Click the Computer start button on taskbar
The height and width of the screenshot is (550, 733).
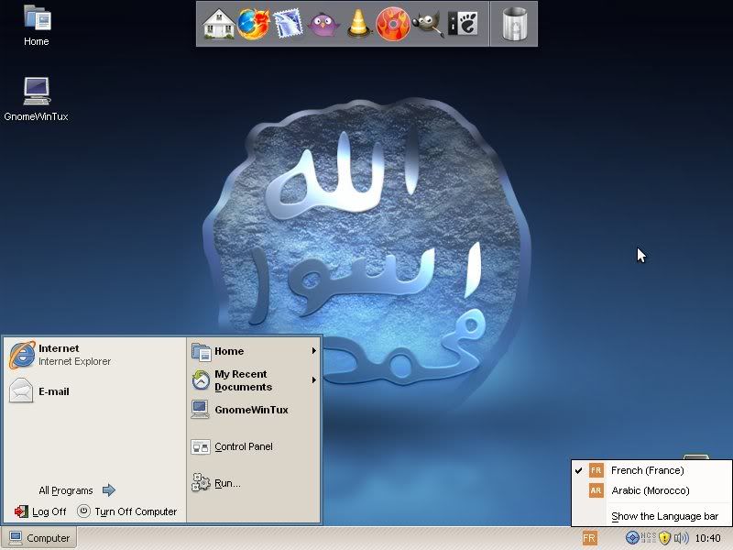click(39, 538)
